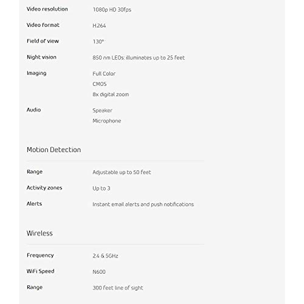The height and width of the screenshot is (304, 304).
Task: Click the Speaker audio entry
Action: [102, 110]
